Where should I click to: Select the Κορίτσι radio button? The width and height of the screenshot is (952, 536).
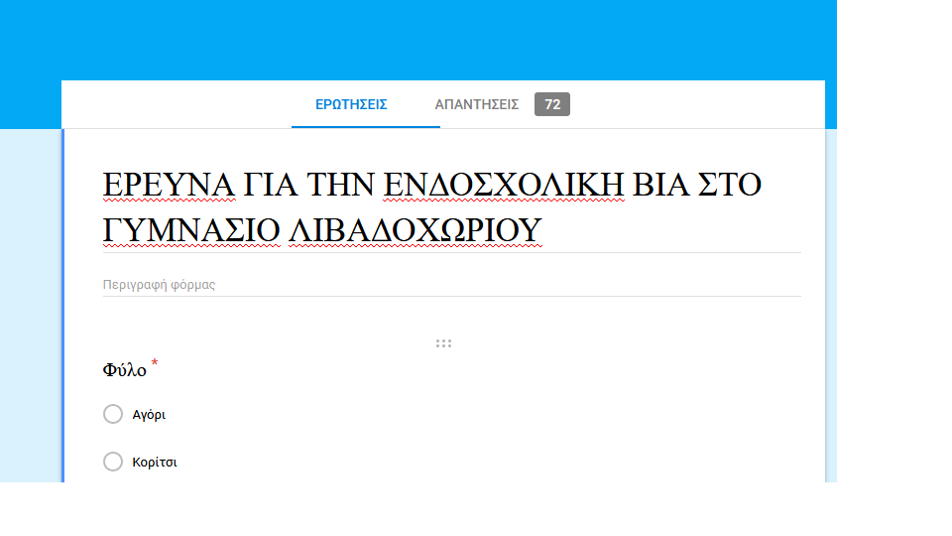click(x=113, y=462)
